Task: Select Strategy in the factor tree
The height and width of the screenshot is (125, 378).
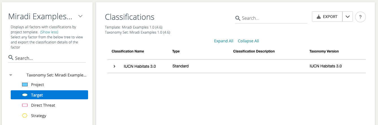Action: (x=38, y=116)
